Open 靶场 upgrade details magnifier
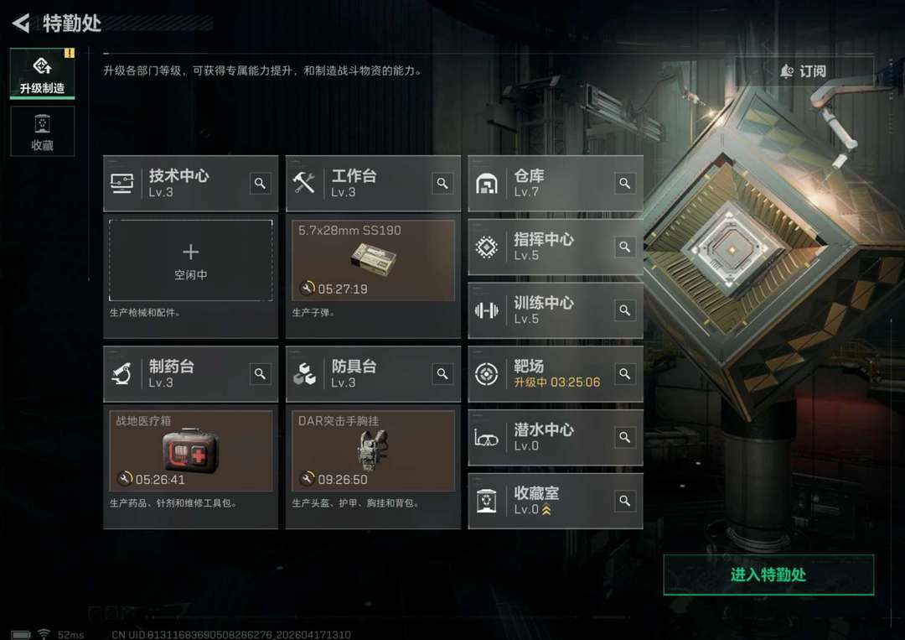 click(625, 374)
